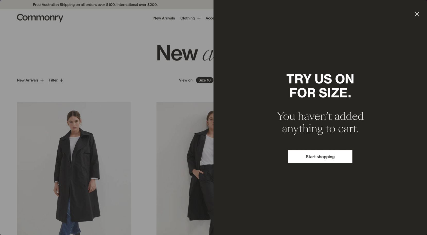427x235 pixels.
Task: Open the New Arrivals category dropdown below the heading
Action: pos(28,80)
